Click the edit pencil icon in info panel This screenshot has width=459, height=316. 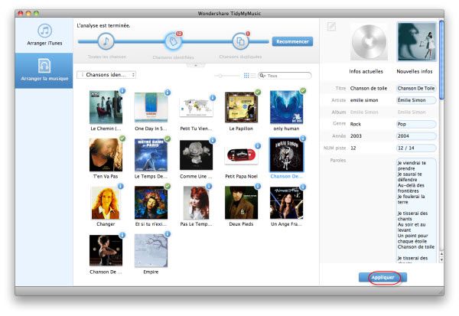pos(331,27)
